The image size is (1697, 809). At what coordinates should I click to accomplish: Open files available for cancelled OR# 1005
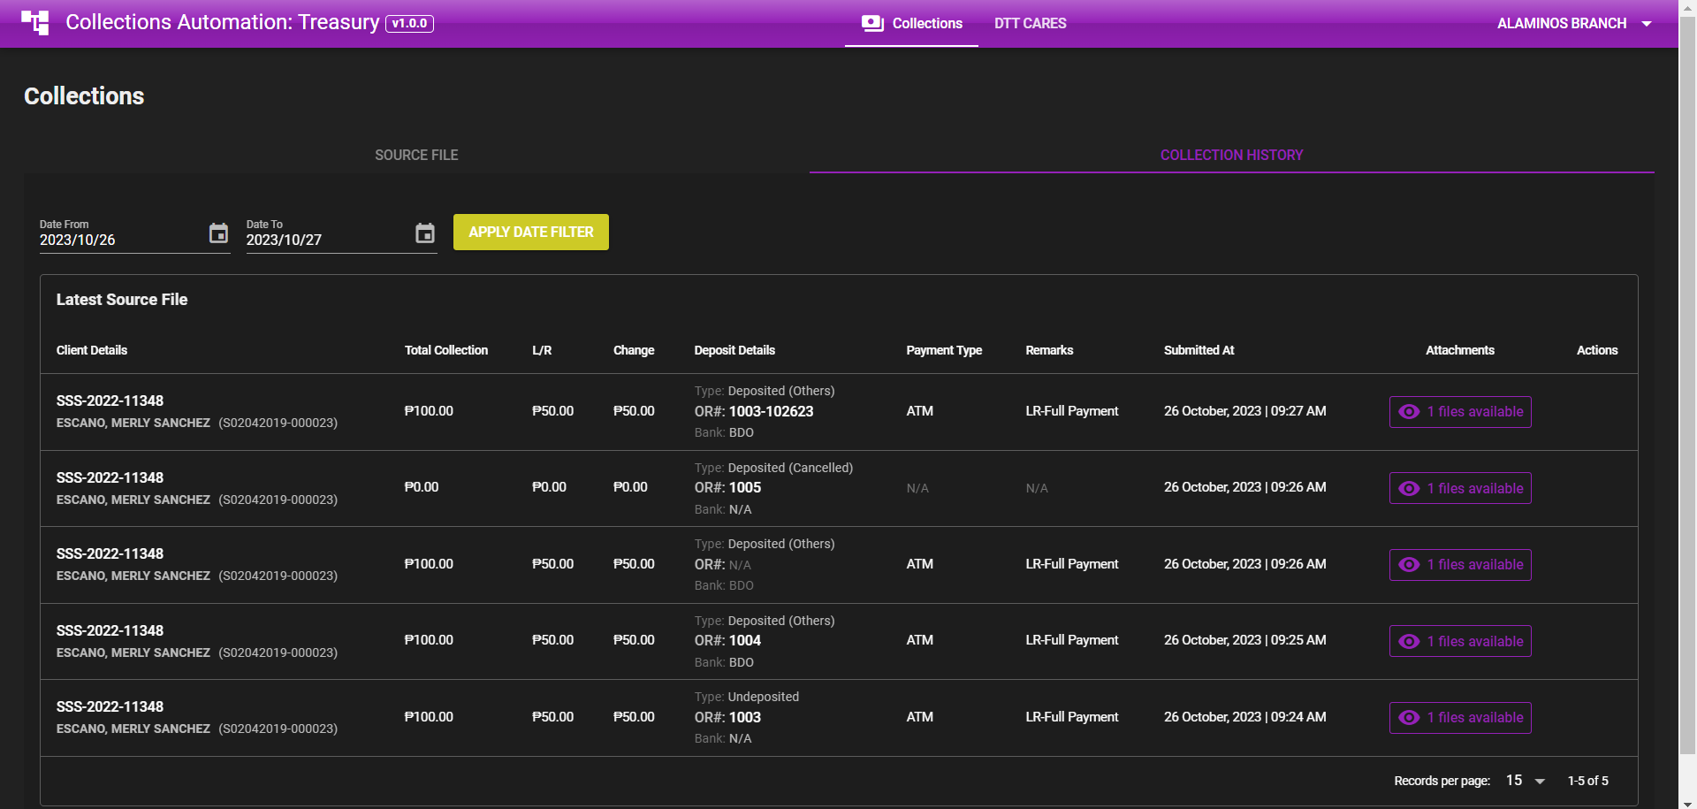[1460, 489]
